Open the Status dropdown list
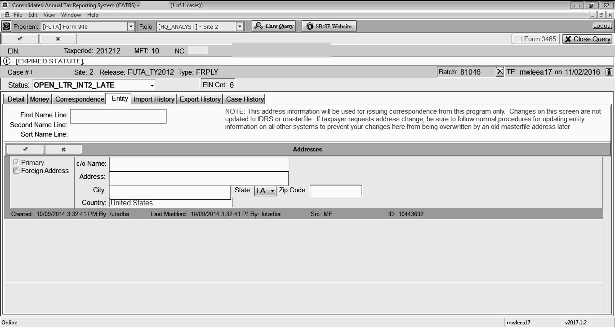This screenshot has height=328, width=615. point(152,86)
